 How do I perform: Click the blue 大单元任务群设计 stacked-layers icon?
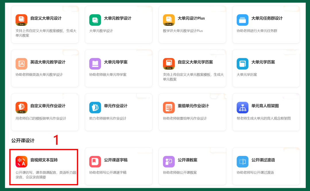[x=242, y=20]
